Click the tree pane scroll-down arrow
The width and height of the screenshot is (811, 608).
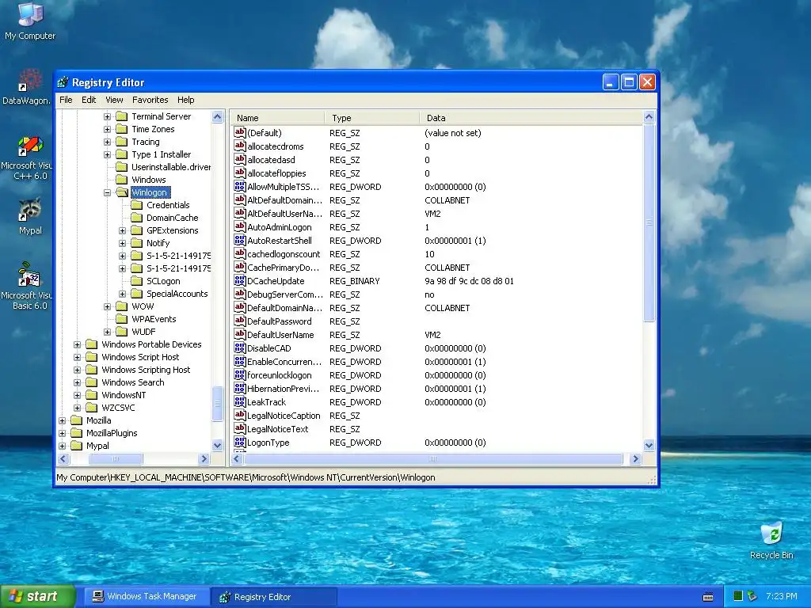[217, 445]
